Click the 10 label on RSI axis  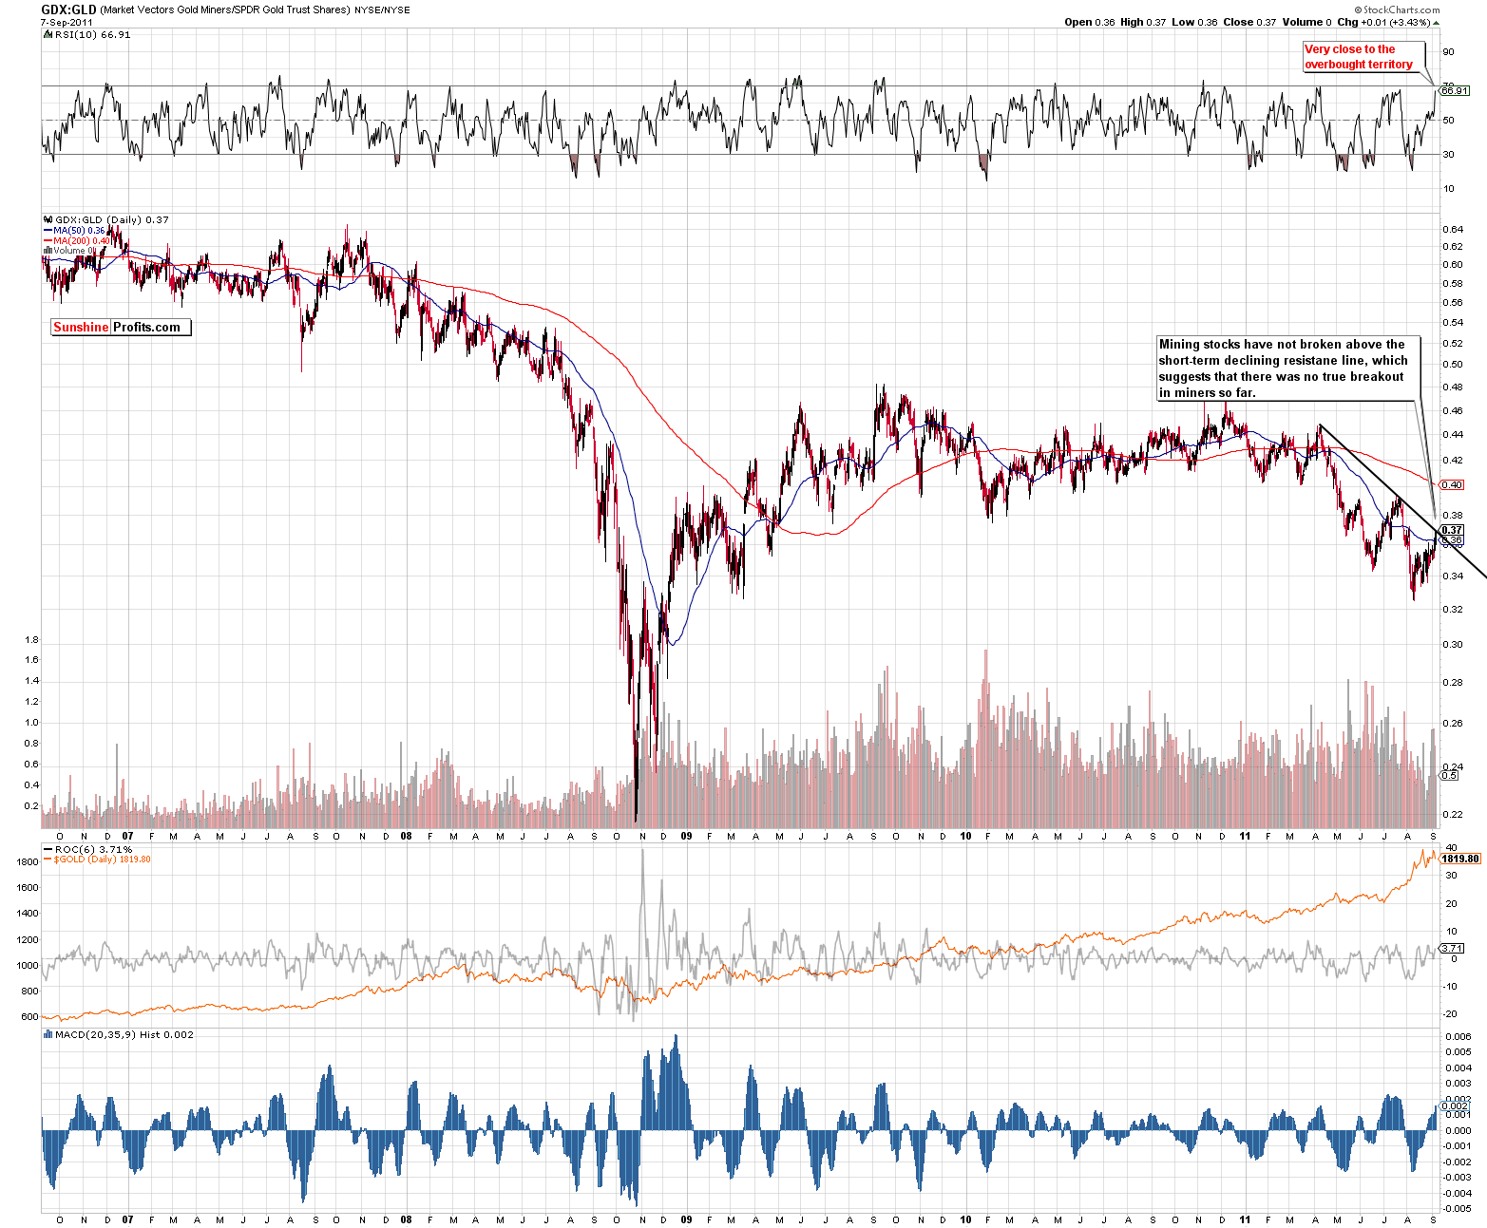(1449, 188)
